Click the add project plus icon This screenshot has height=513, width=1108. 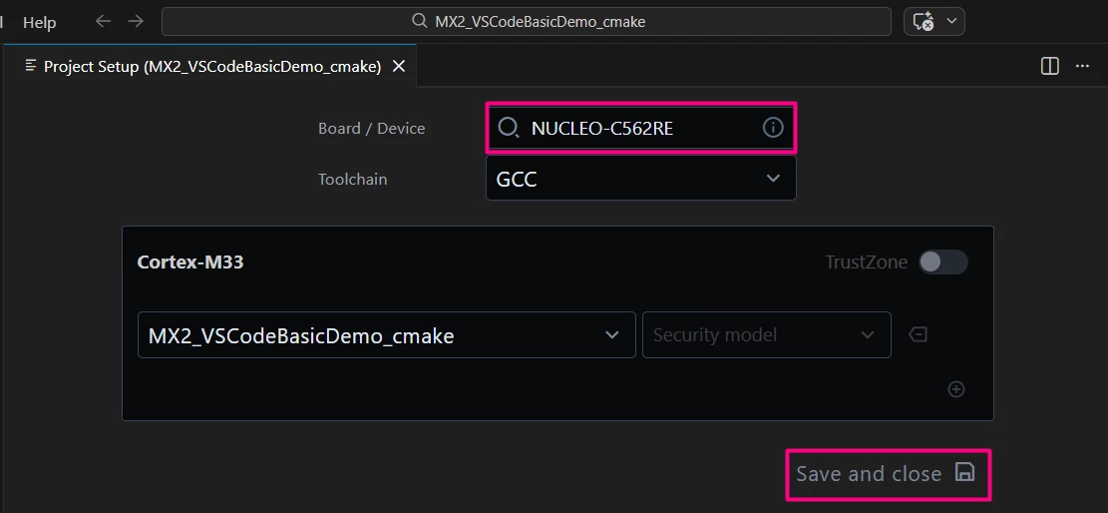pyautogui.click(x=956, y=389)
